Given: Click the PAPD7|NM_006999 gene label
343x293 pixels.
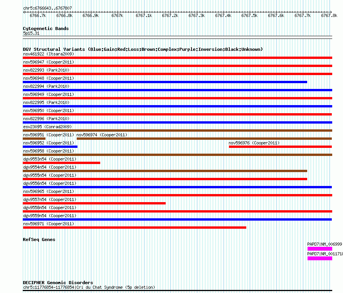Looking at the screenshot, I should 325,244.
